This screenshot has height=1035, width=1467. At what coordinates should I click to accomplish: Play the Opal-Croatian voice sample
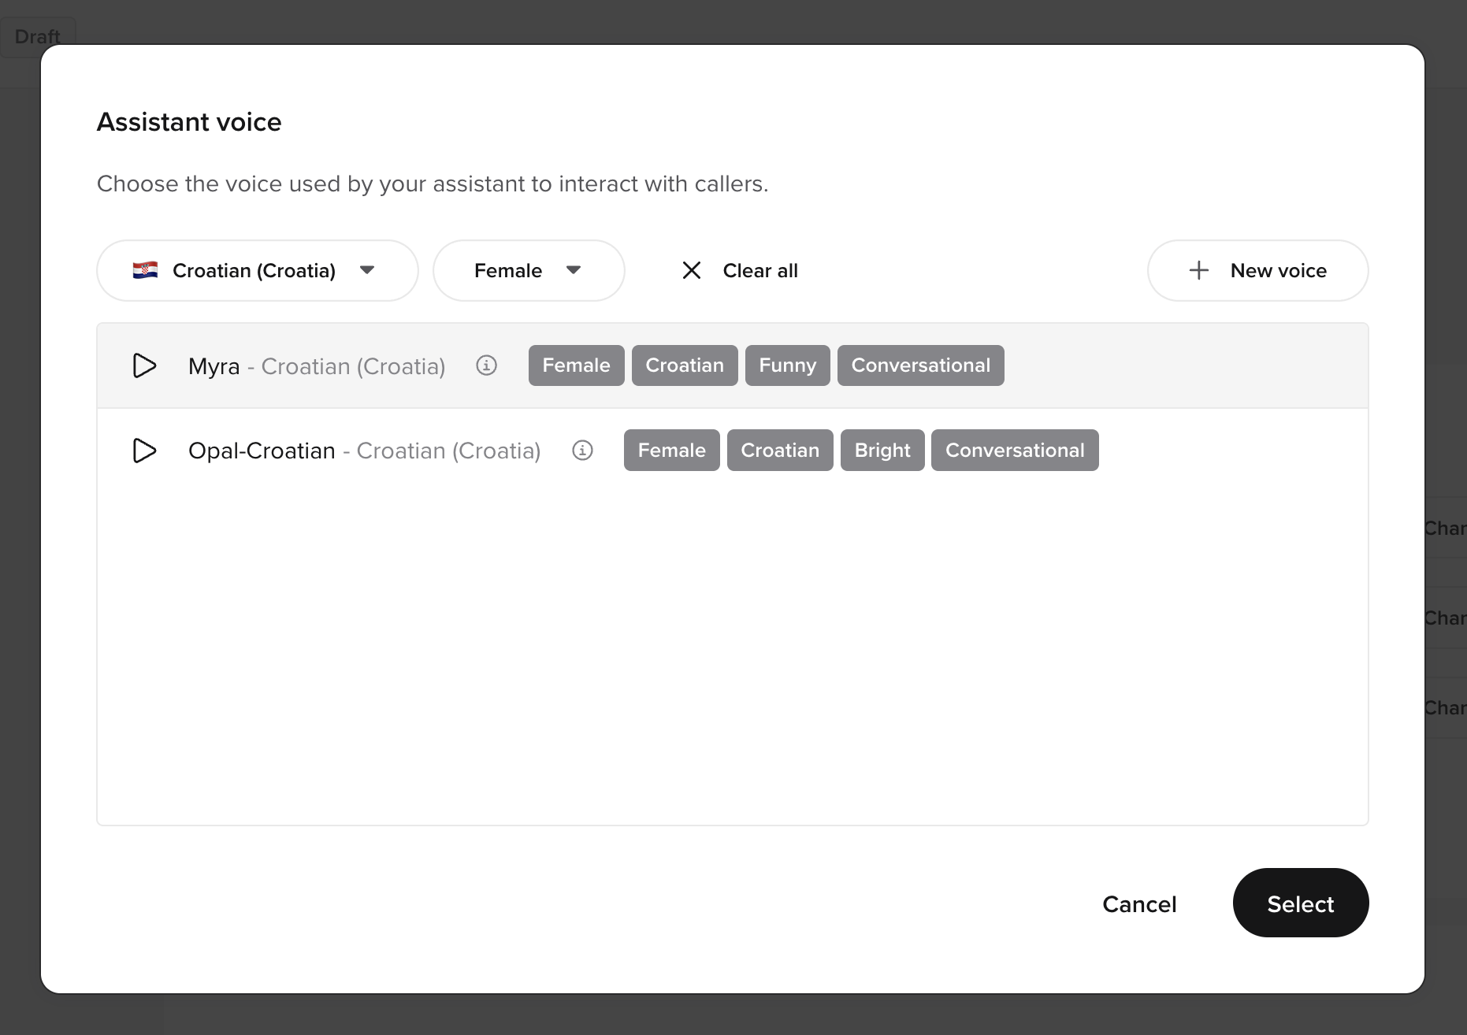click(x=145, y=451)
